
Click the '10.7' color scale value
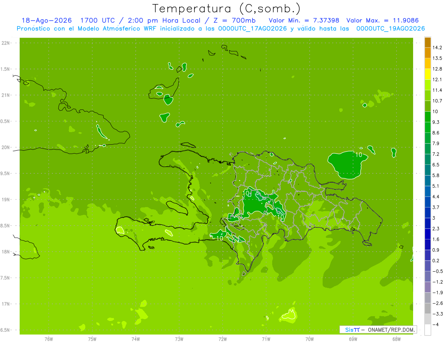click(x=437, y=101)
